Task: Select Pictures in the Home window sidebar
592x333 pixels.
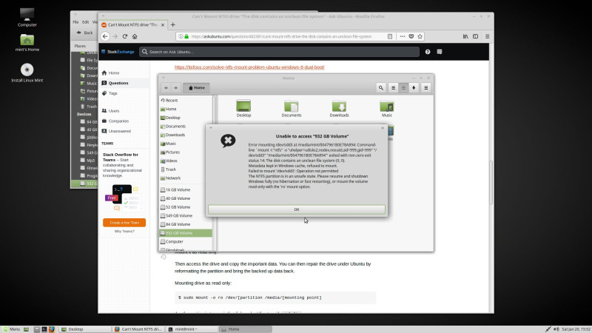Action: point(186,152)
